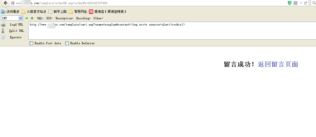
Task: Open the QR code icon in address bar
Action: pos(296,3)
